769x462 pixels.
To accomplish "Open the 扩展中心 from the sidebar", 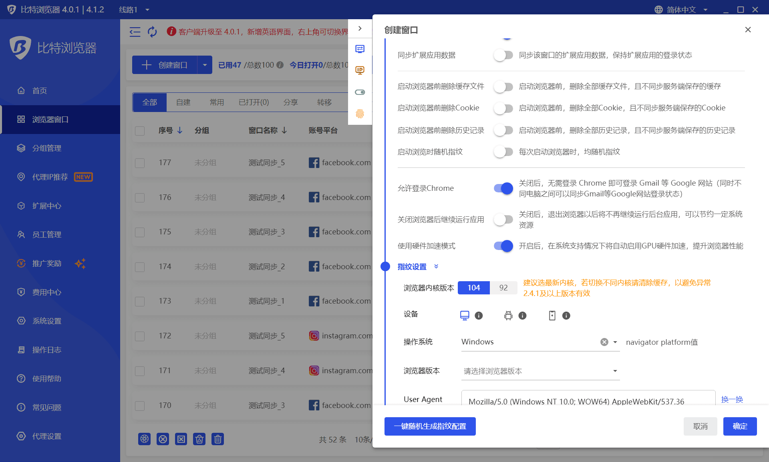I will pos(45,206).
